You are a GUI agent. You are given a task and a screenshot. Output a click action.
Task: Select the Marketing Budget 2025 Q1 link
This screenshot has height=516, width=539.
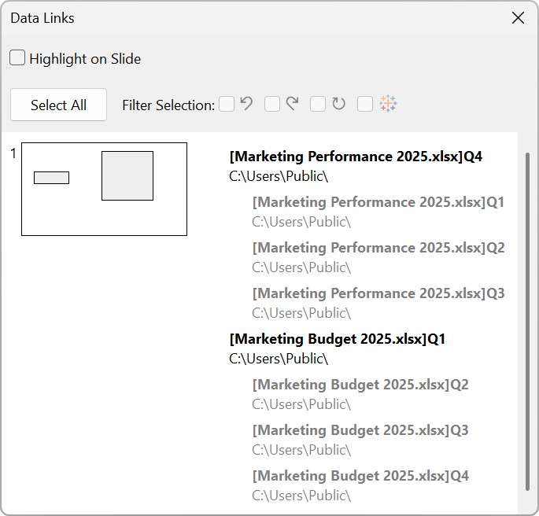click(337, 339)
